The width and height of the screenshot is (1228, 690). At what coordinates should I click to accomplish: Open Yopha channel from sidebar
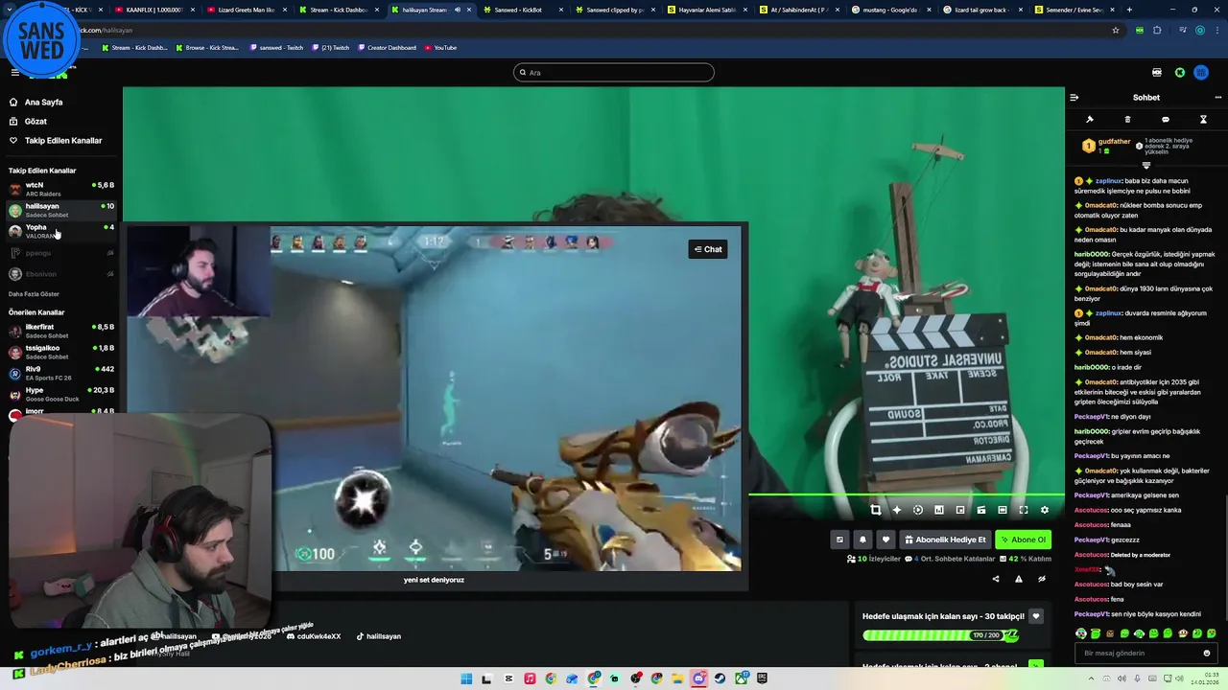[61, 231]
